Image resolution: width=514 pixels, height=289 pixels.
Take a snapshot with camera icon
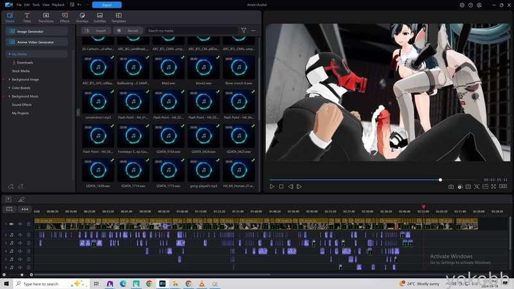click(x=451, y=187)
